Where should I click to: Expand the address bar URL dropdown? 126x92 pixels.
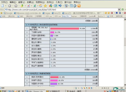pyautogui.click(x=119, y=10)
